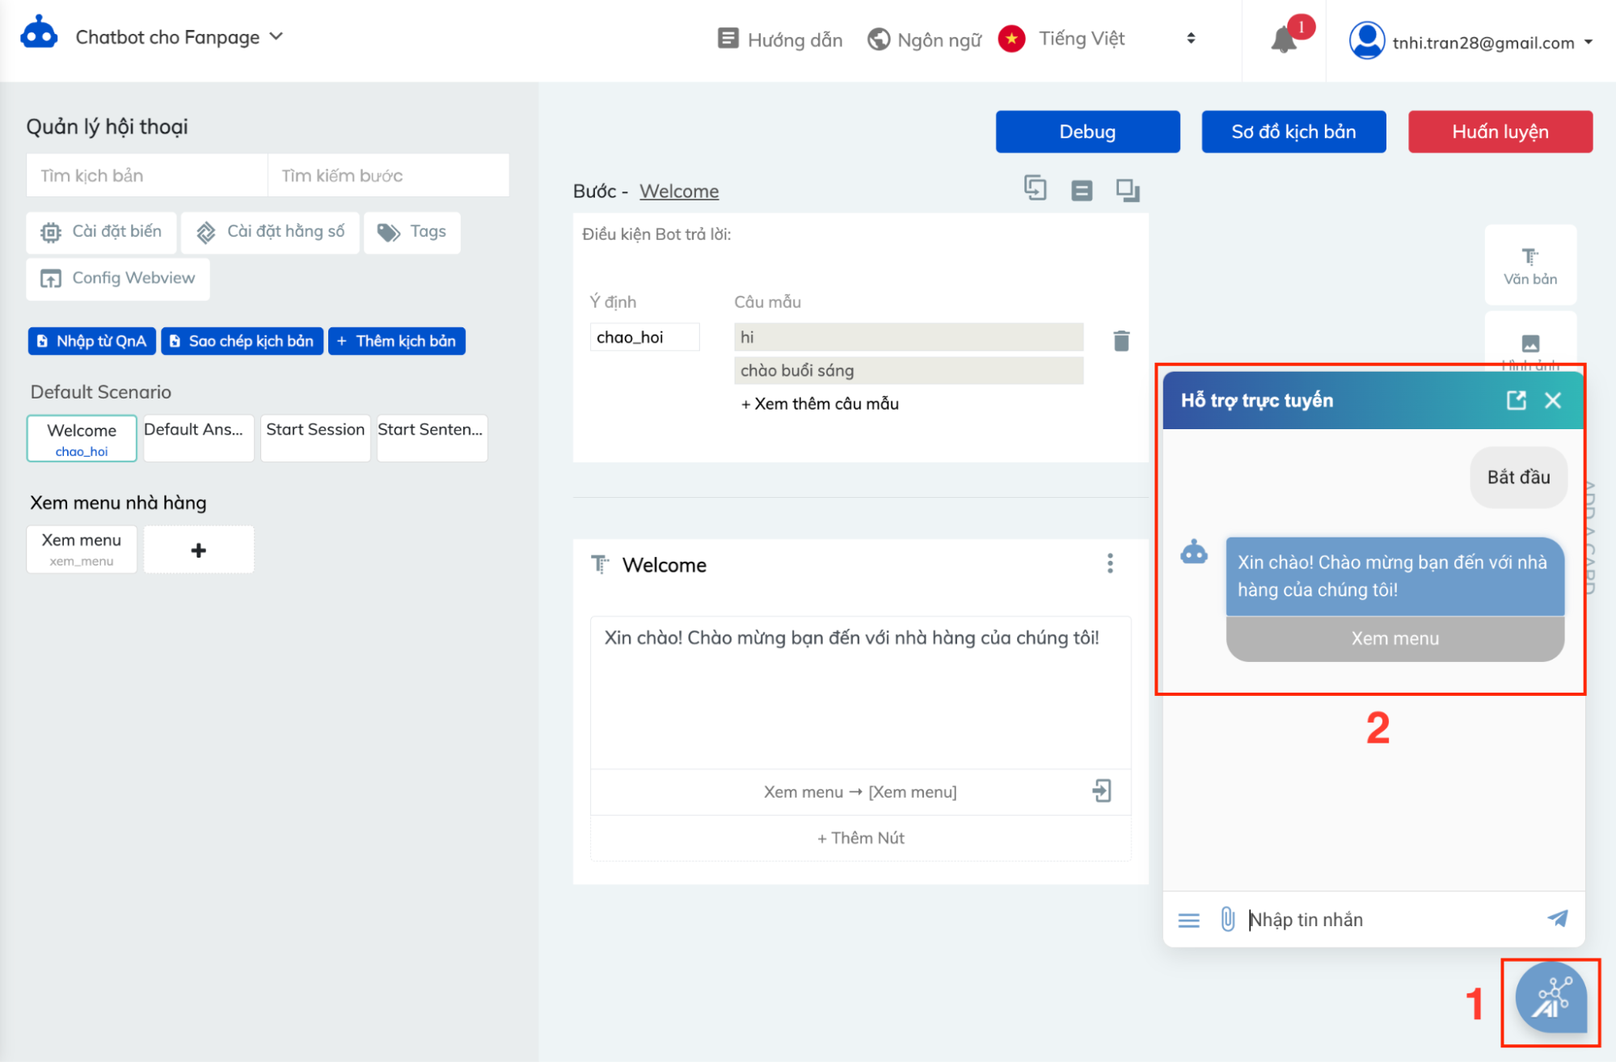Viewport: 1616px width, 1062px height.
Task: Click the notification bell icon
Action: point(1283,40)
